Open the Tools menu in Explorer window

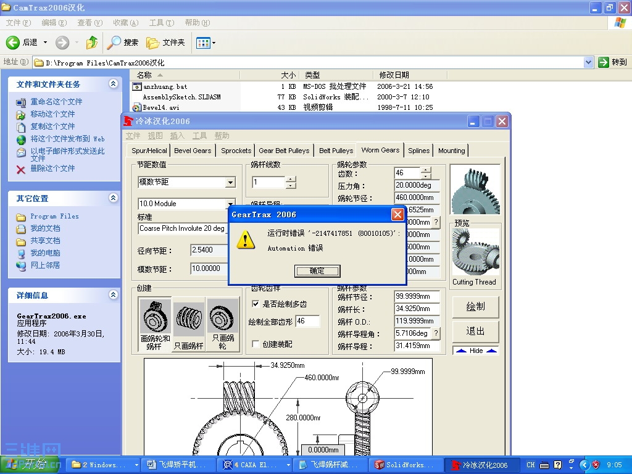click(x=162, y=23)
